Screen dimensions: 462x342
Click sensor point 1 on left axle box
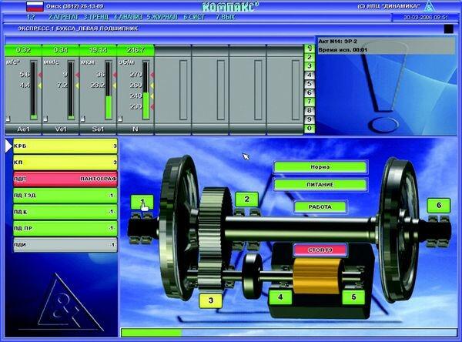(x=142, y=203)
